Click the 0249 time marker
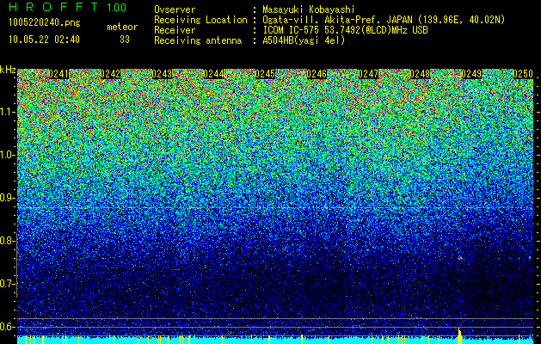This screenshot has height=344, width=541. click(471, 74)
